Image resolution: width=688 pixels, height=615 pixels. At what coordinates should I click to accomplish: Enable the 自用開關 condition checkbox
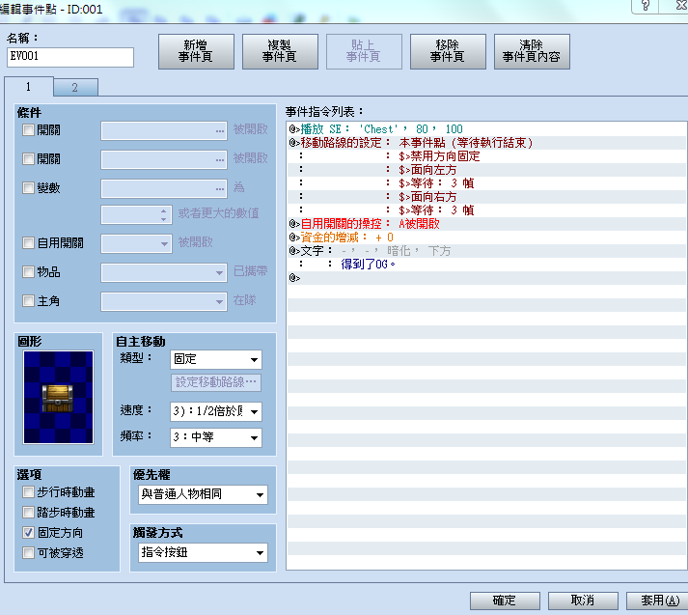click(28, 242)
